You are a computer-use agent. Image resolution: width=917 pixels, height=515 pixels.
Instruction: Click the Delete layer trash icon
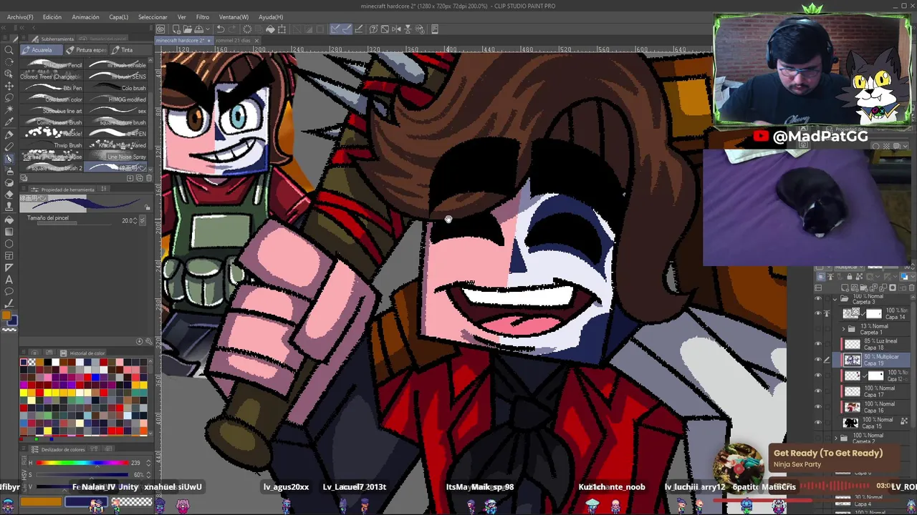coord(911,288)
